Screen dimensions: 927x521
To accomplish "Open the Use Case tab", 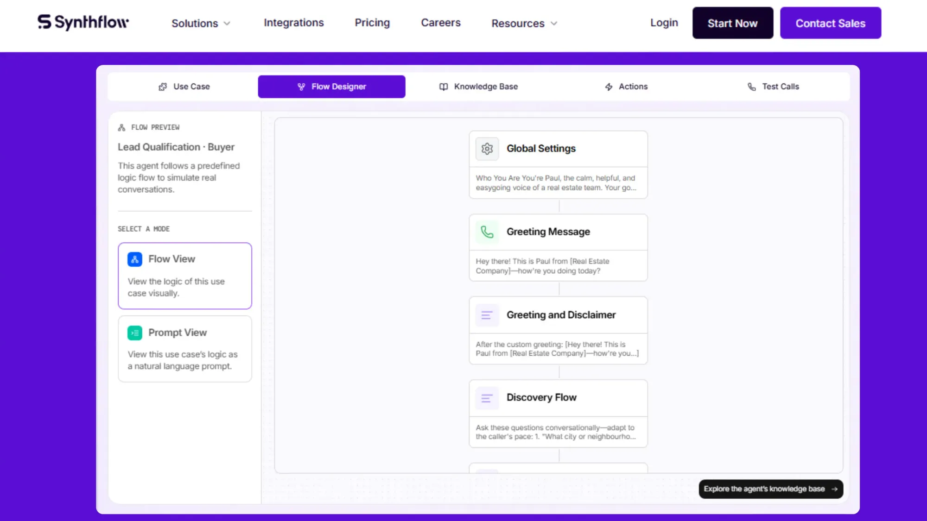I will point(184,87).
